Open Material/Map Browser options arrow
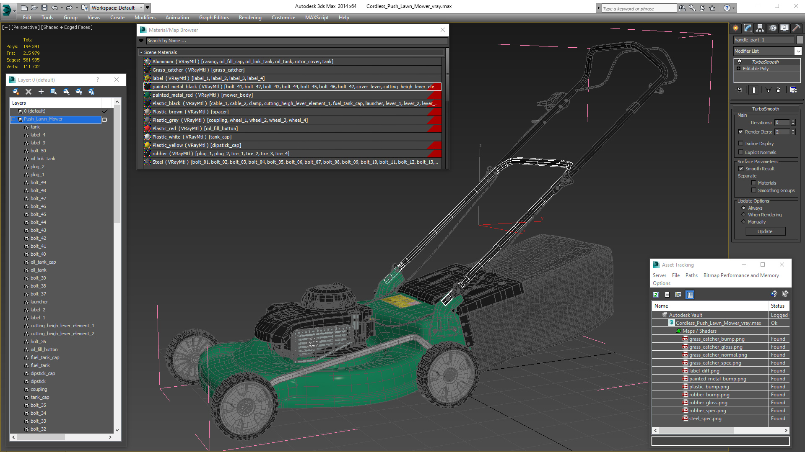Image resolution: width=805 pixels, height=452 pixels. (141, 41)
